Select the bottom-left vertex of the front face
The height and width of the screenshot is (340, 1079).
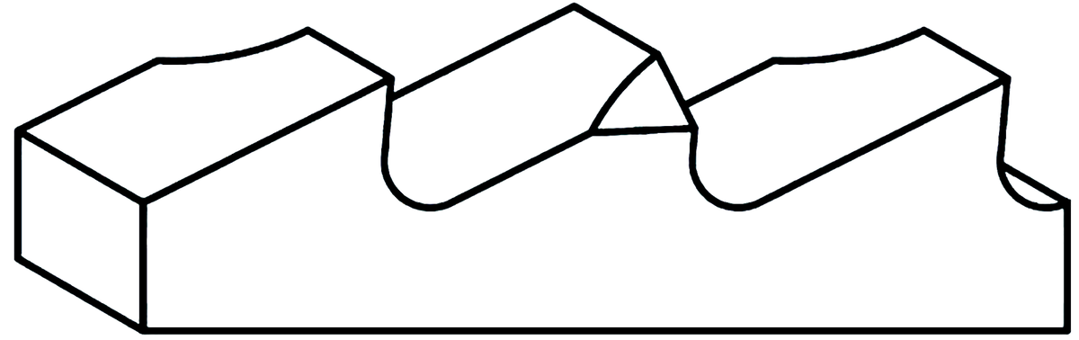pyautogui.click(x=146, y=327)
